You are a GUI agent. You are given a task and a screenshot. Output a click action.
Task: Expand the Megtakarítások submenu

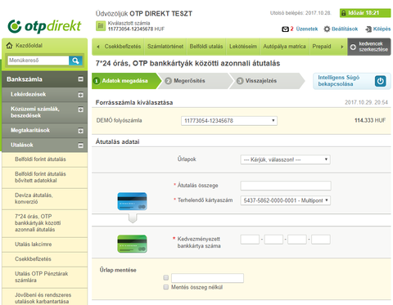(x=80, y=131)
